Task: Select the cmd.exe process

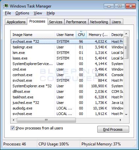Action: pyautogui.click(x=67, y=69)
